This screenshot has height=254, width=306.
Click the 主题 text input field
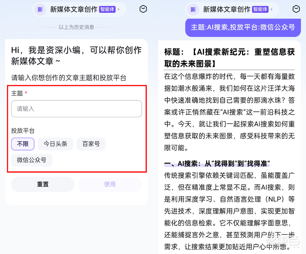[x=76, y=109]
